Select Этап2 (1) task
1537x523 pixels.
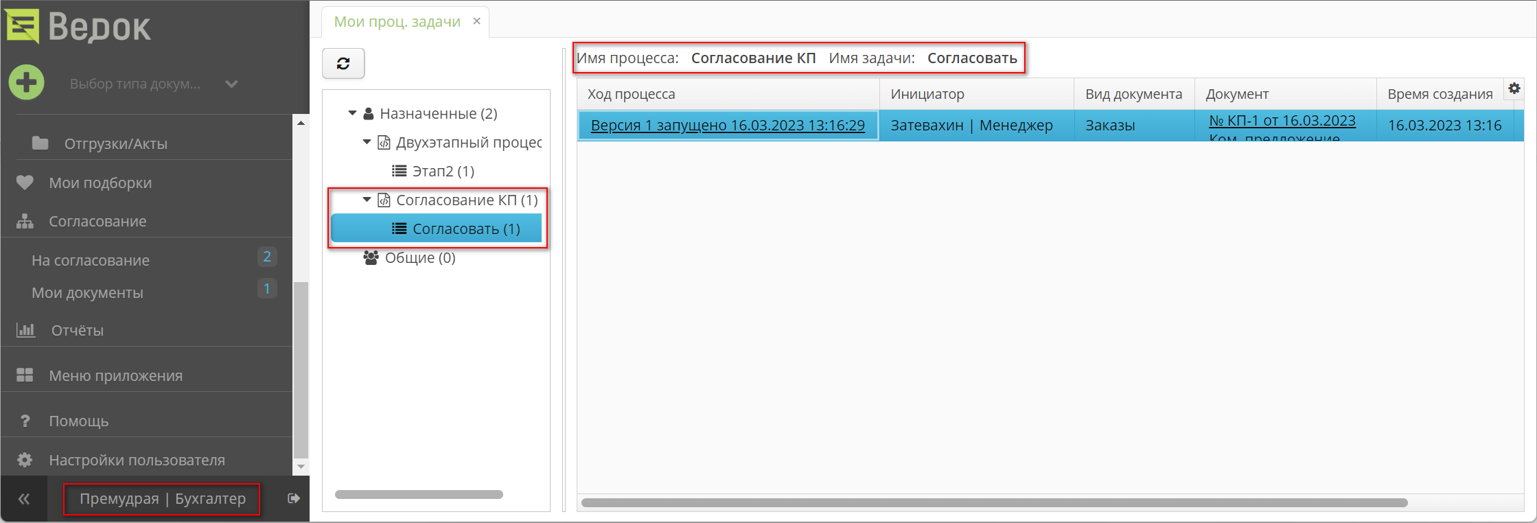[x=443, y=171]
